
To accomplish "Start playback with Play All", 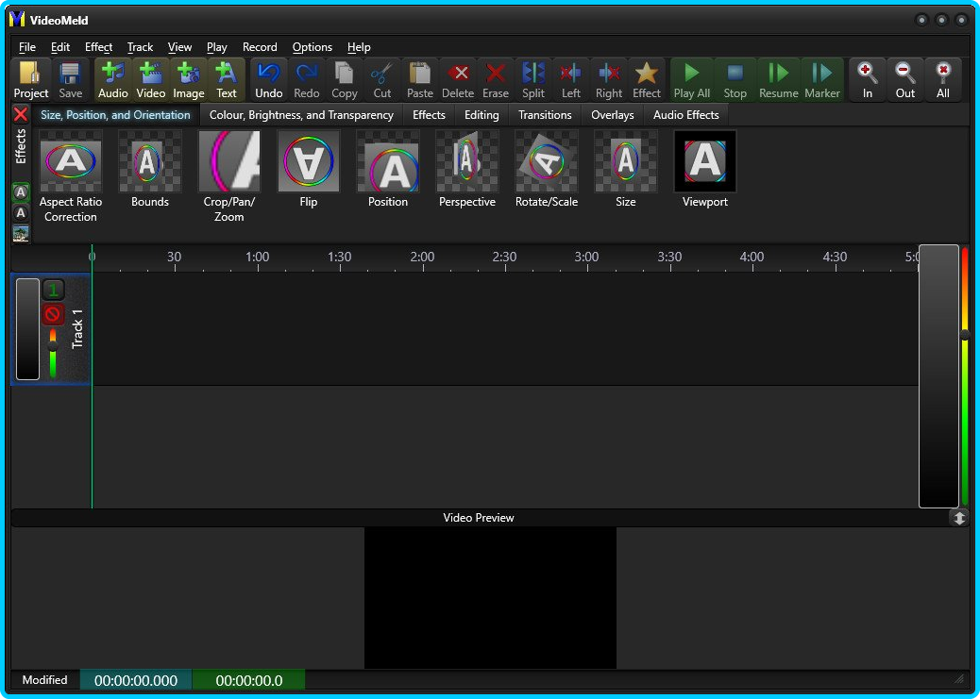I will click(x=692, y=80).
